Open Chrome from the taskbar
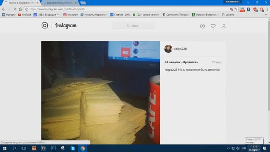Screen dimensions: 270x152 click(83, 148)
